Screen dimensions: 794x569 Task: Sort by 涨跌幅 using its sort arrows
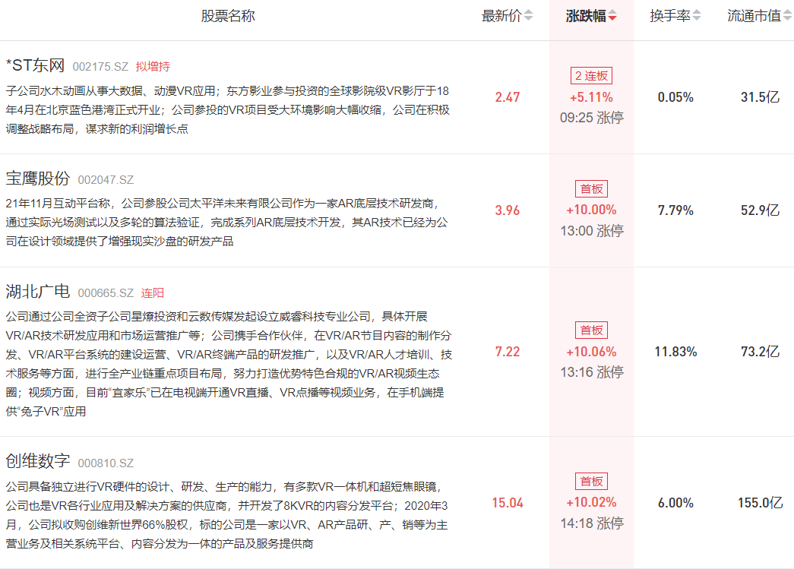[612, 16]
